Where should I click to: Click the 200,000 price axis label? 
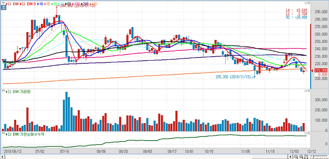(321, 79)
